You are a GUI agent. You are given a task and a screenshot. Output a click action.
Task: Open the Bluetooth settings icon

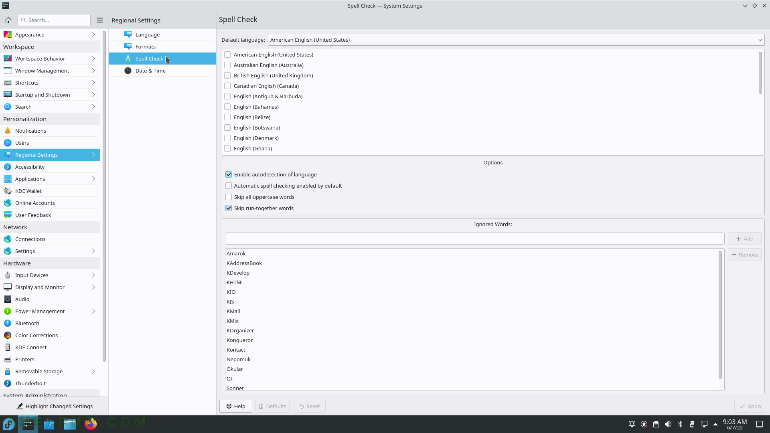8,323
